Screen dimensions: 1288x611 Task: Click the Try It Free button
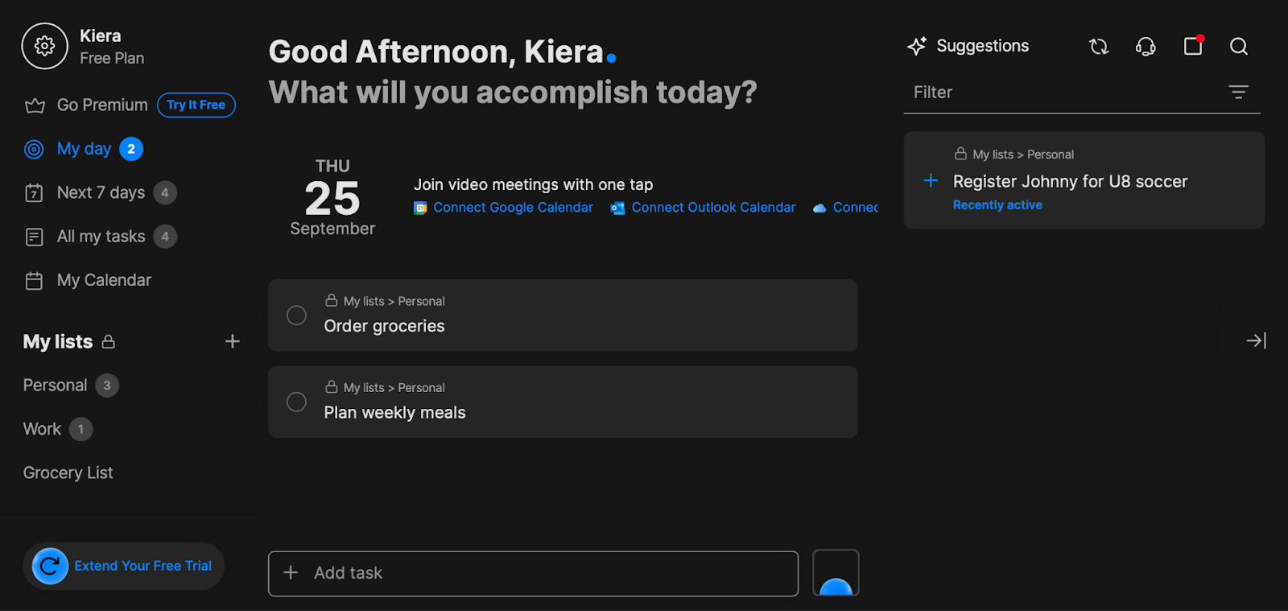click(196, 105)
